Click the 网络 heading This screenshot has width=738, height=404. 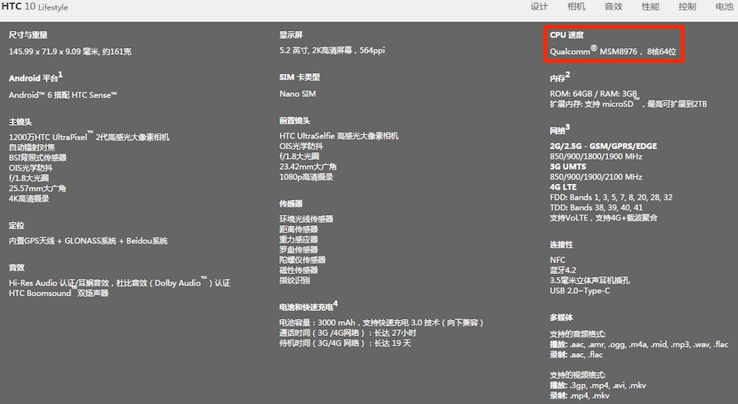pos(559,129)
